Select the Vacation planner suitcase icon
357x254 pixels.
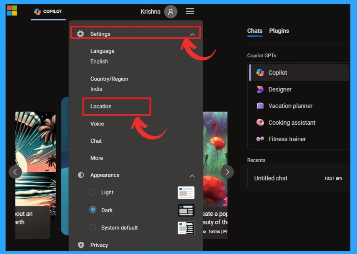click(x=260, y=106)
